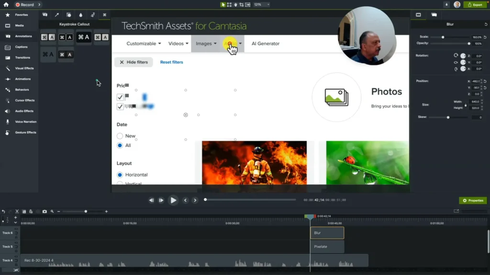Open the Captions panel
Viewport: 490px width, 275px height.
19,47
